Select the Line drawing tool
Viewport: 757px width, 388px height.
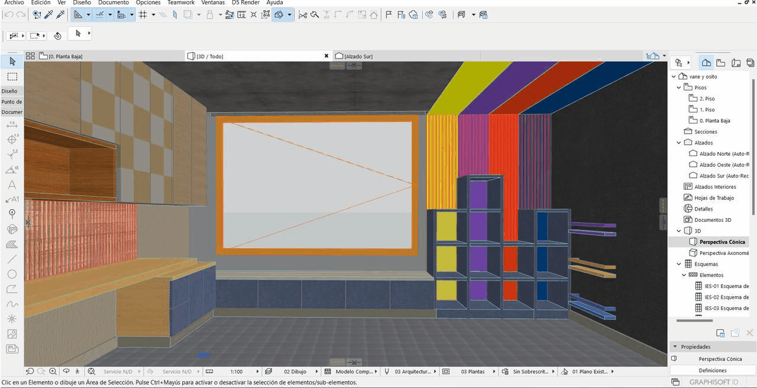click(x=12, y=259)
